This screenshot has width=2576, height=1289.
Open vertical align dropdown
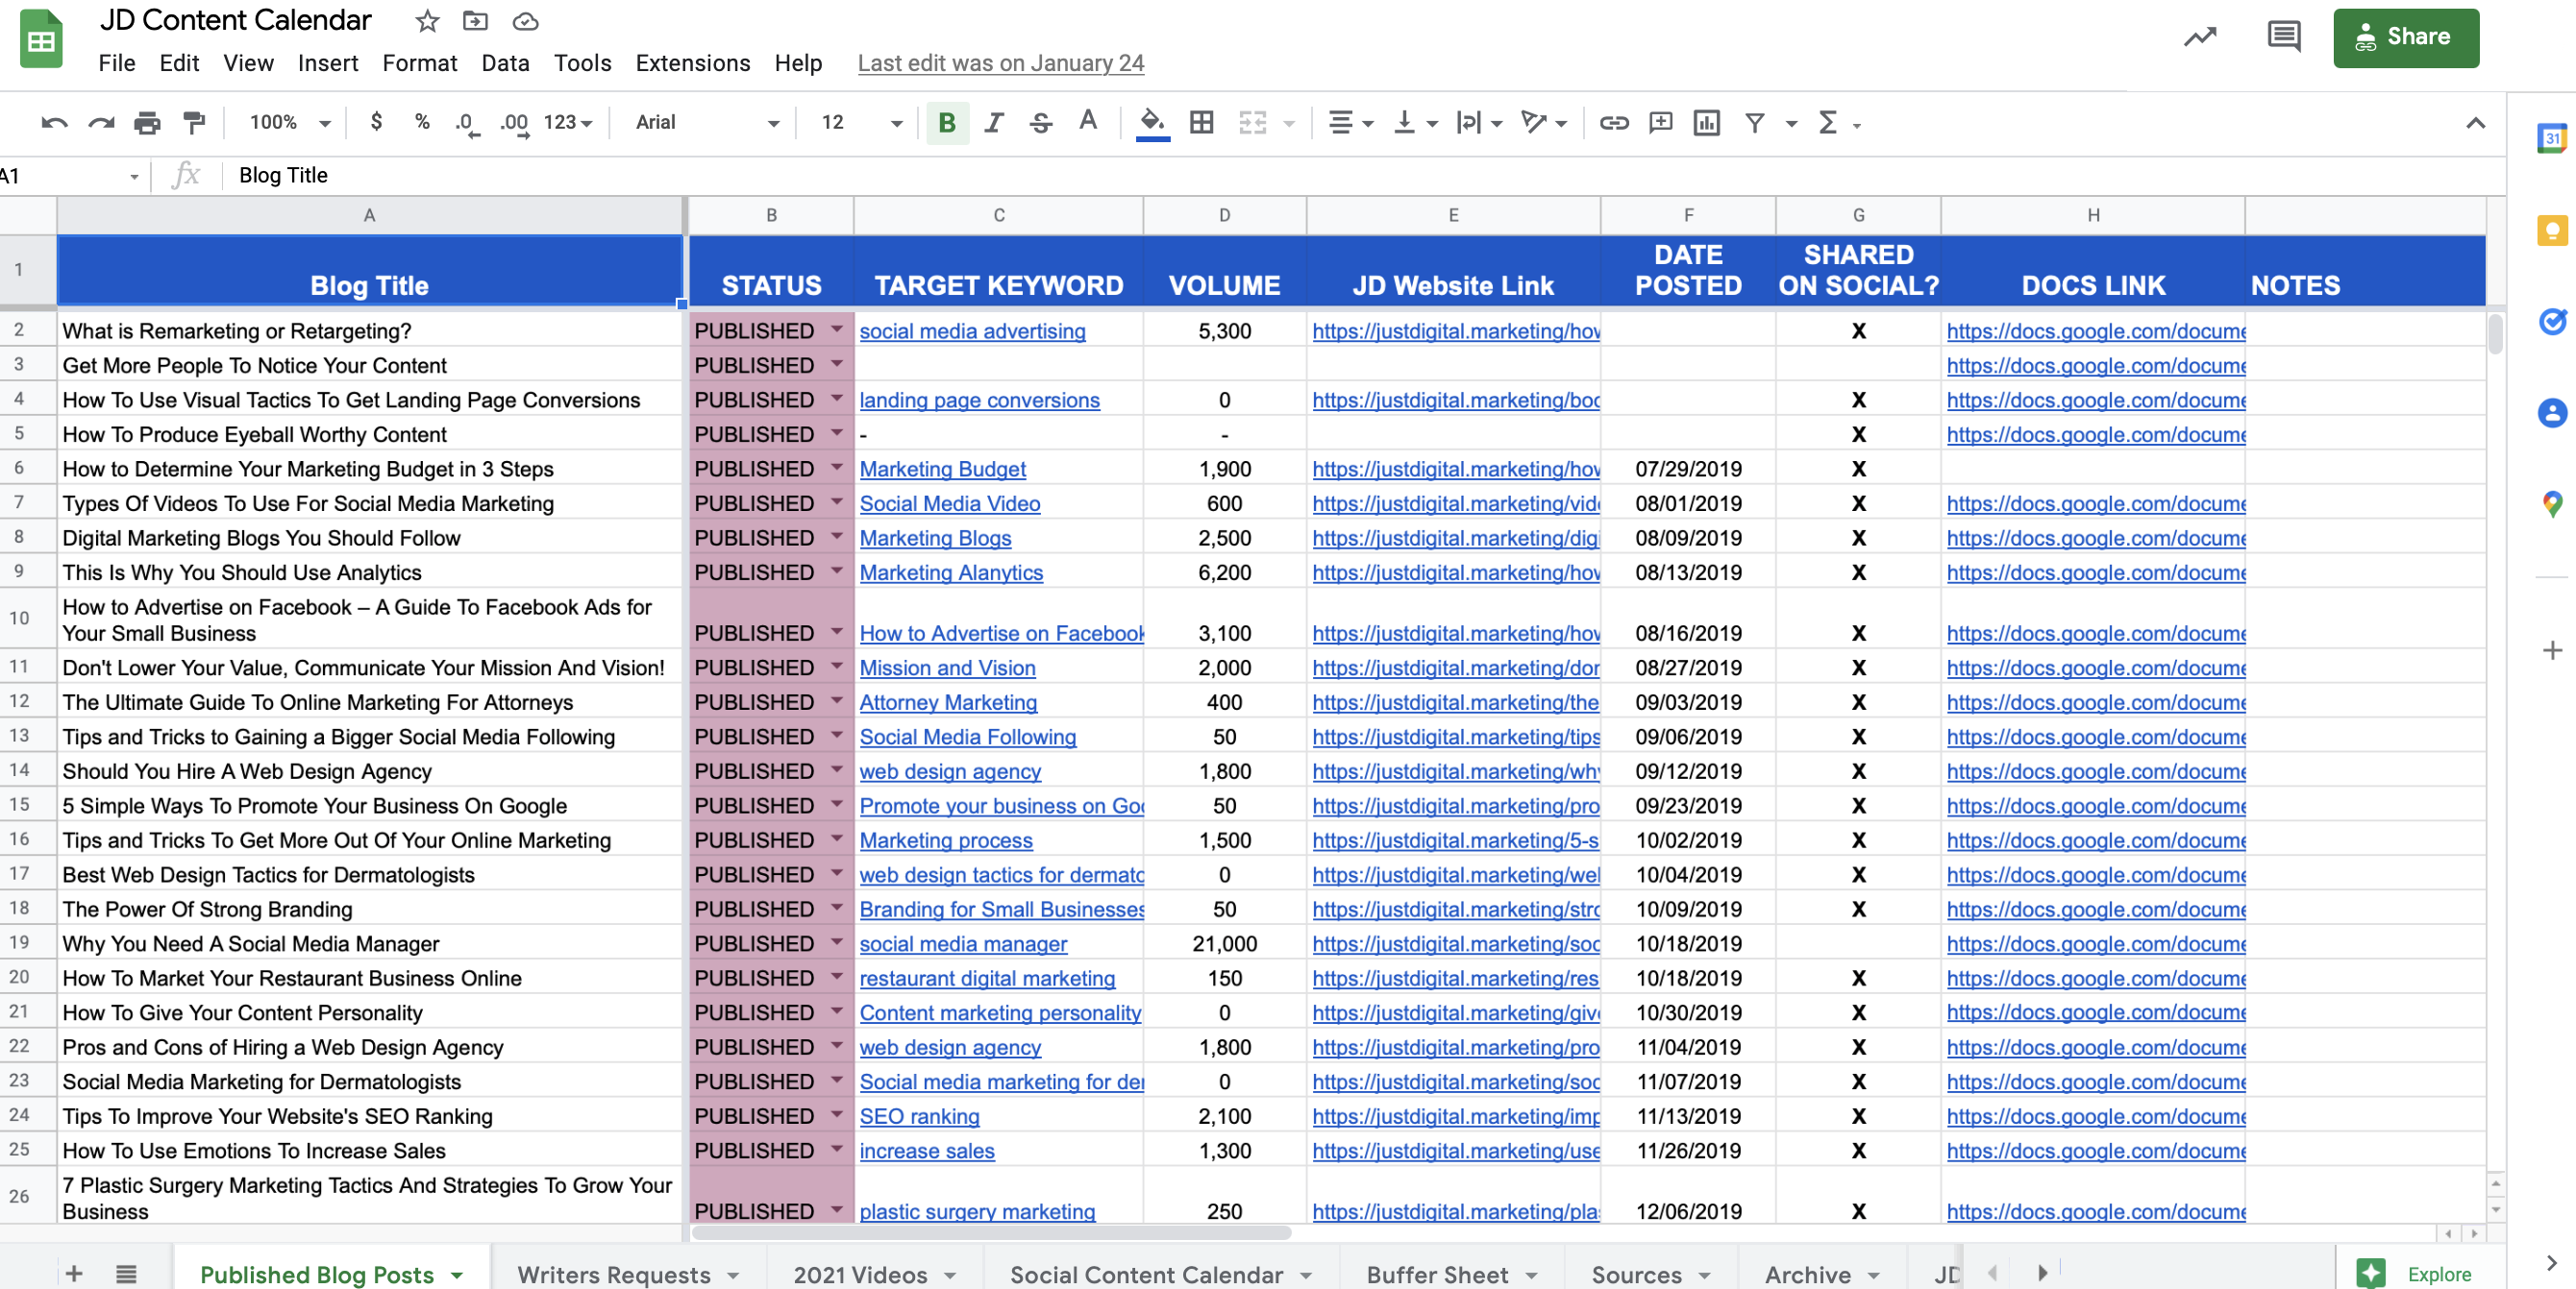[1415, 123]
